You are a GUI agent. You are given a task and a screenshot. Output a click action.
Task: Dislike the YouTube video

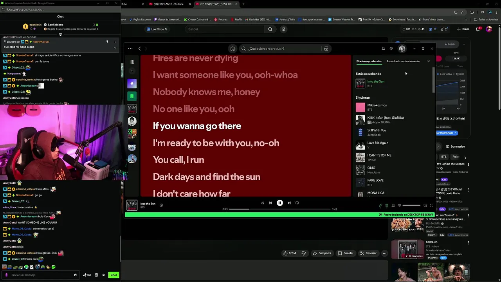[304, 253]
